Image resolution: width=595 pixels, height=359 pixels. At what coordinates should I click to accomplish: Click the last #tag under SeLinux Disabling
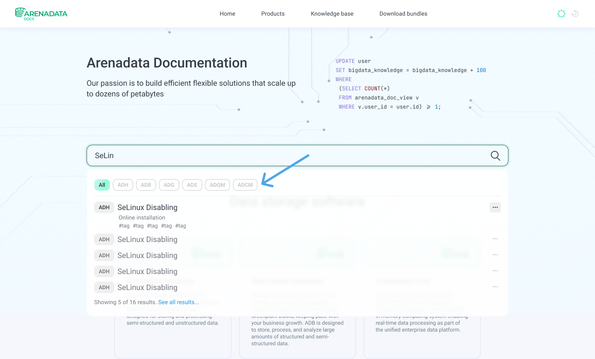[180, 226]
